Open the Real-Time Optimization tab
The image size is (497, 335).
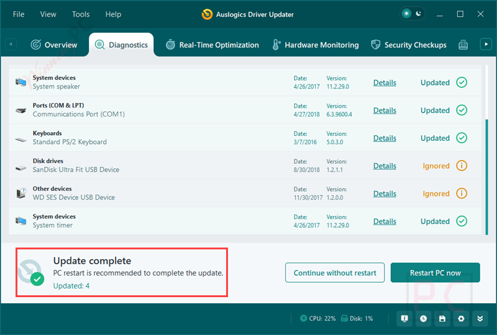[212, 45]
